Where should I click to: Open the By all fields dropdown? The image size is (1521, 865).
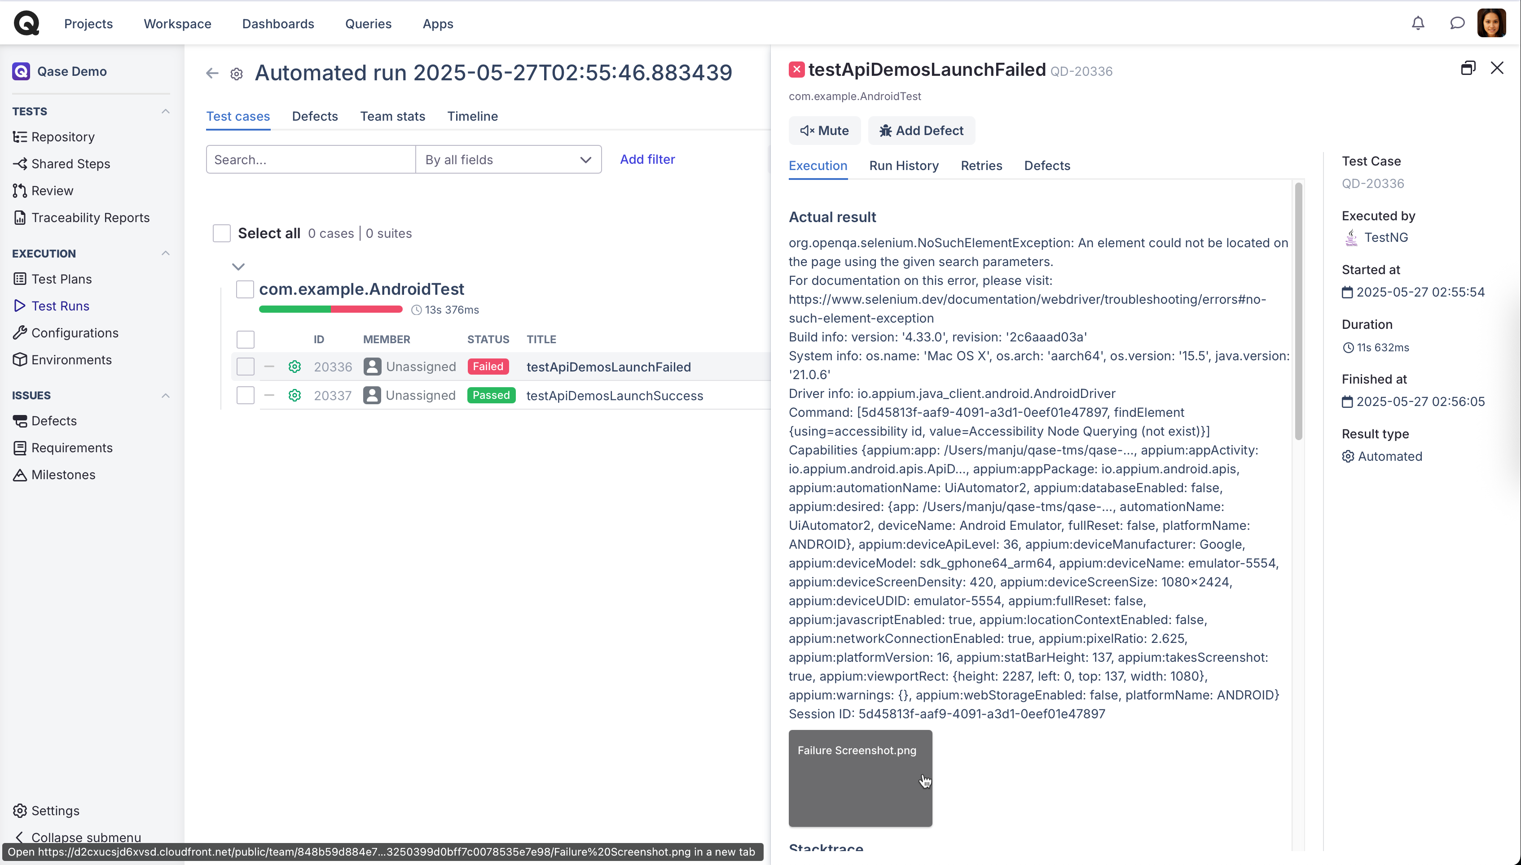(508, 160)
